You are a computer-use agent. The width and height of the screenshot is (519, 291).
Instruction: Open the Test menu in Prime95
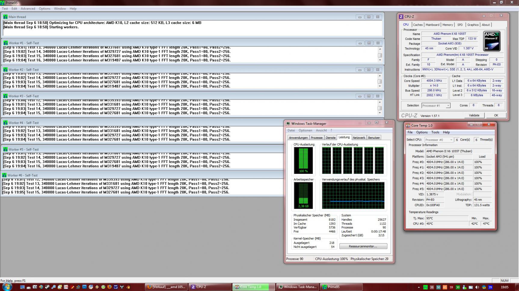5,9
